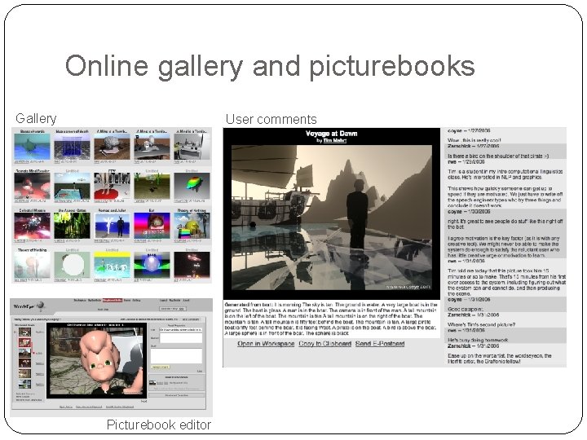The height and width of the screenshot is (440, 587).
Task: Open the blue sphere between green bars thumbnail
Action: click(x=152, y=265)
